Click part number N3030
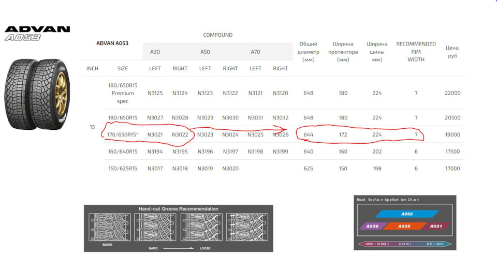The height and width of the screenshot is (256, 497). coord(230,117)
